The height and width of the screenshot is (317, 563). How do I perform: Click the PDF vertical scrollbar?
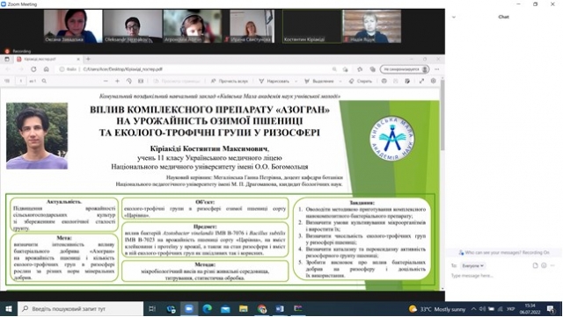coord(442,183)
